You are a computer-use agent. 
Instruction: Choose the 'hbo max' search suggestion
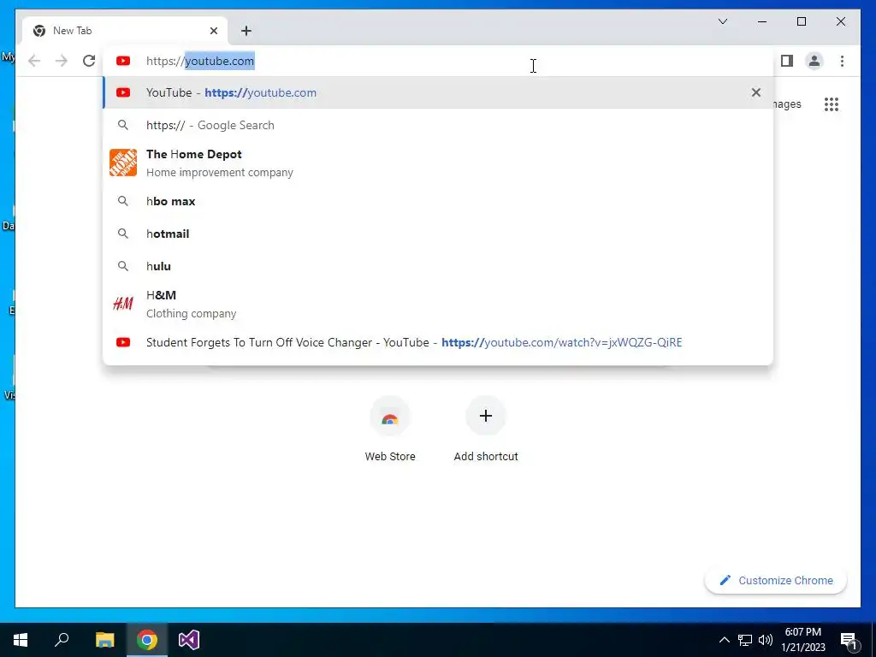point(438,201)
